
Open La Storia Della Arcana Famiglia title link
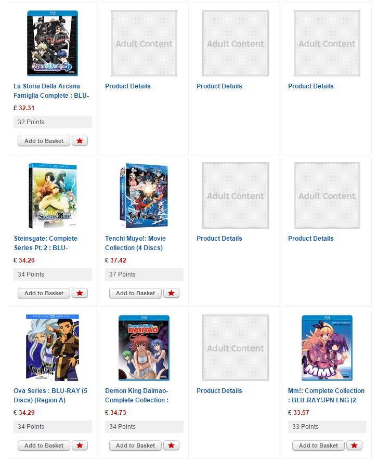pos(51,91)
